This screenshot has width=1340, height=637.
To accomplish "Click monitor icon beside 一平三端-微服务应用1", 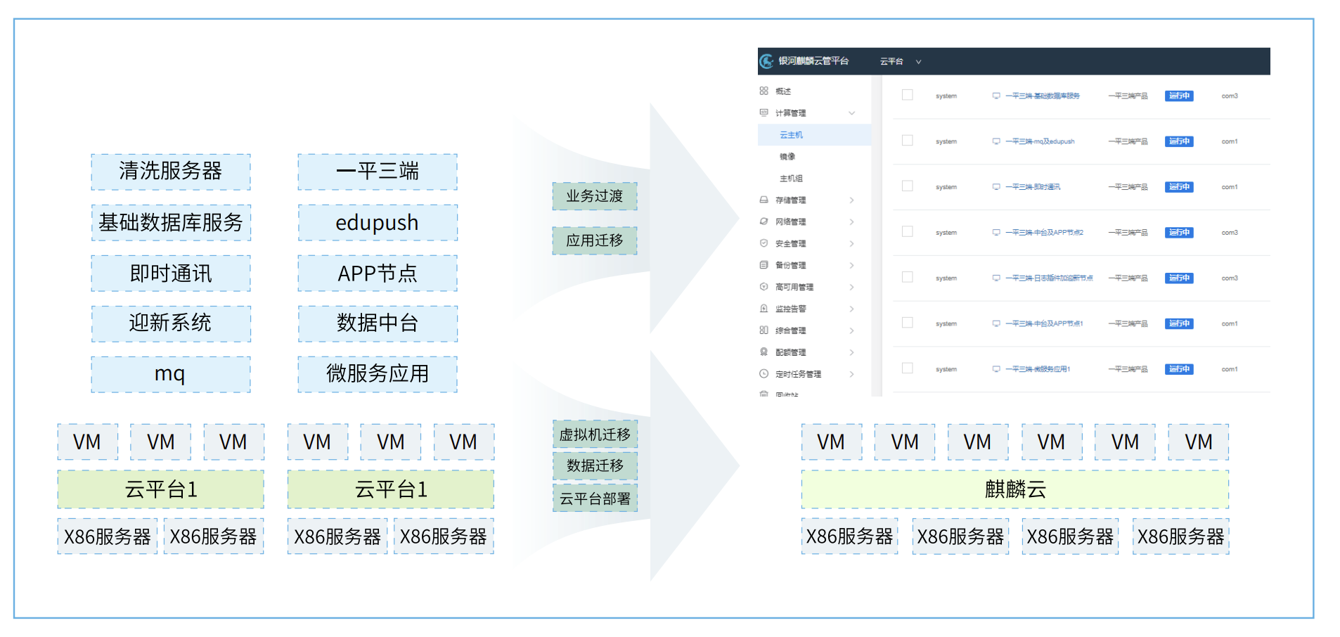I will pyautogui.click(x=996, y=369).
